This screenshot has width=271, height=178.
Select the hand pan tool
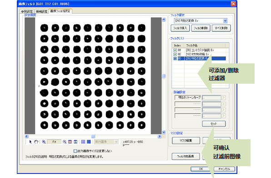click(36, 142)
